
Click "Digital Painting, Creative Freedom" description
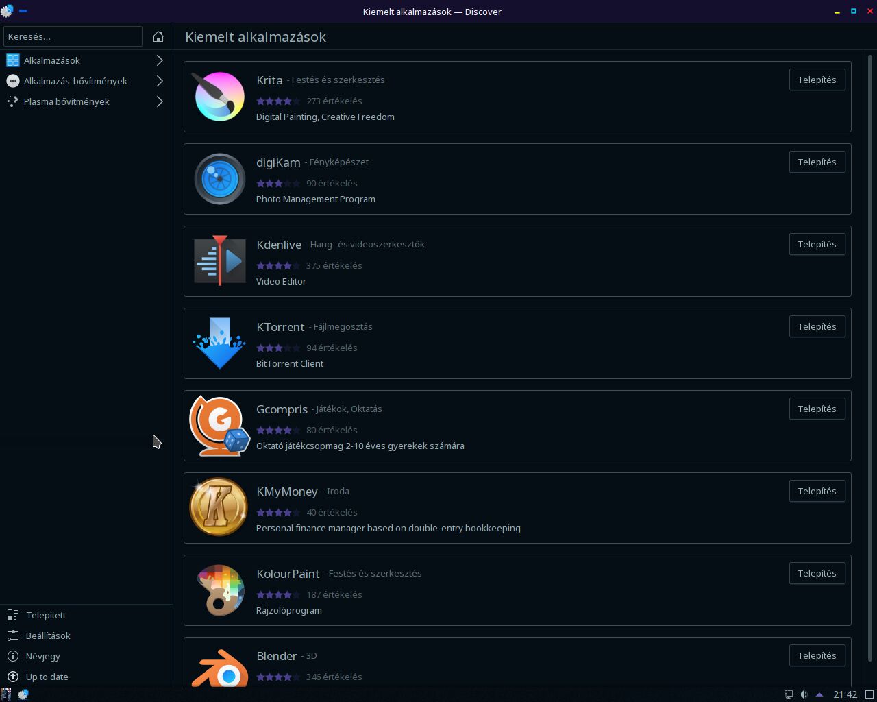coord(325,117)
